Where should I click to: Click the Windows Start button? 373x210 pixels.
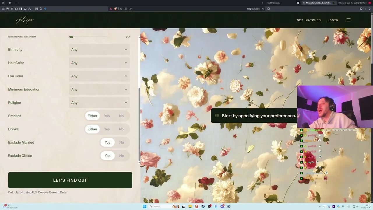point(144,206)
